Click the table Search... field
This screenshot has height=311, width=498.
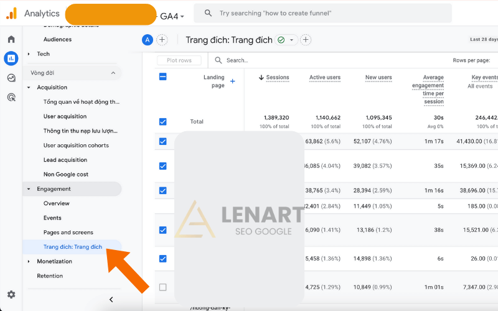click(x=237, y=60)
